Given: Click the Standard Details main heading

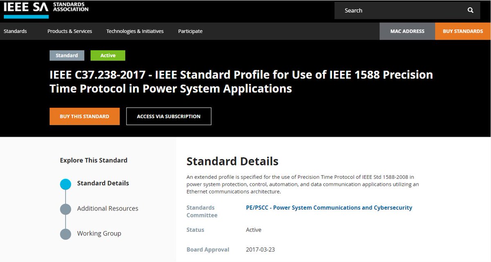Looking at the screenshot, I should click(x=232, y=161).
